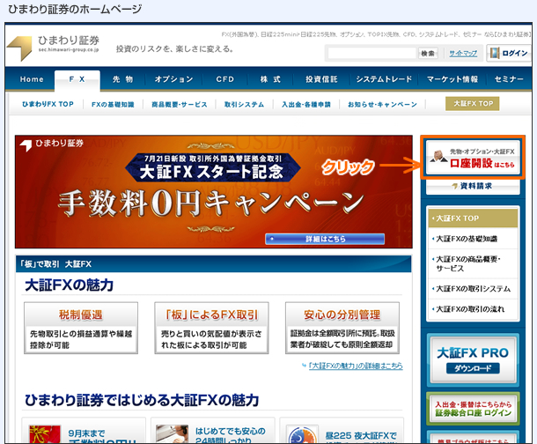This screenshot has height=444, width=537.
Task: Click the clock icon beside 昼225 text
Action: pyautogui.click(x=302, y=435)
